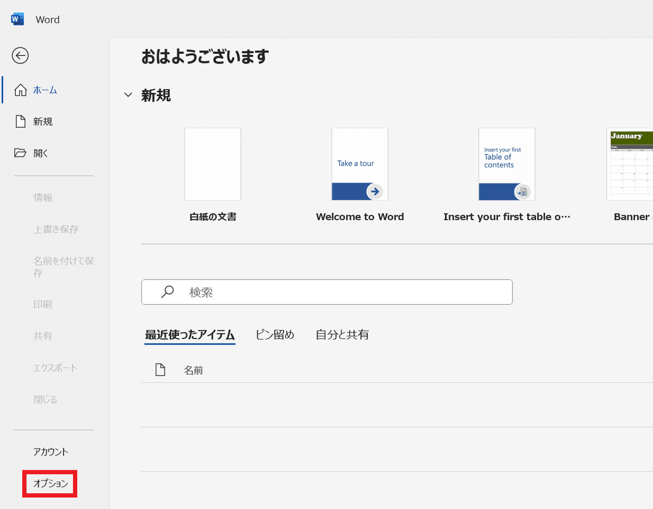Click the magnifier search icon
This screenshot has height=509, width=653.
click(168, 292)
